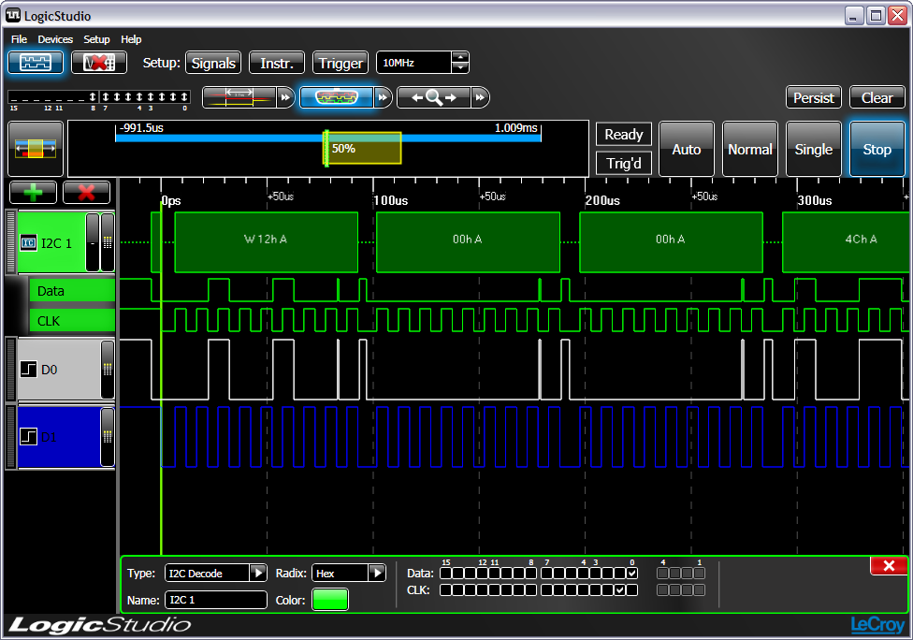Click the acquisition overview window icon

[36, 149]
